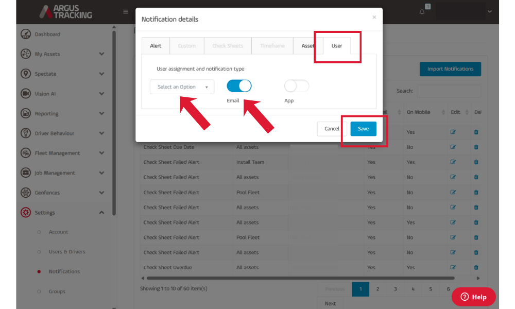Expand the Geofences menu chevron
Viewport: 515px width, 309px height.
pos(101,193)
